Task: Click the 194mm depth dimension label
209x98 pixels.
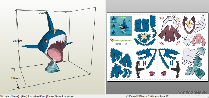Action: [x=15, y=78]
